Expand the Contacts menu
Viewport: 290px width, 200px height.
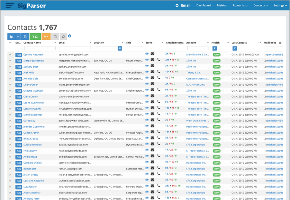[x=260, y=5]
